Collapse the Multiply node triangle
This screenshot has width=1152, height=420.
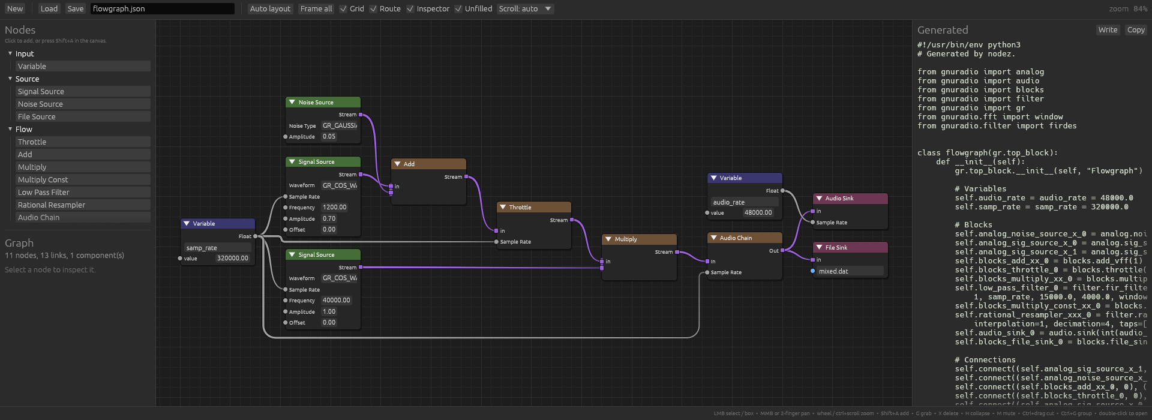click(x=608, y=239)
